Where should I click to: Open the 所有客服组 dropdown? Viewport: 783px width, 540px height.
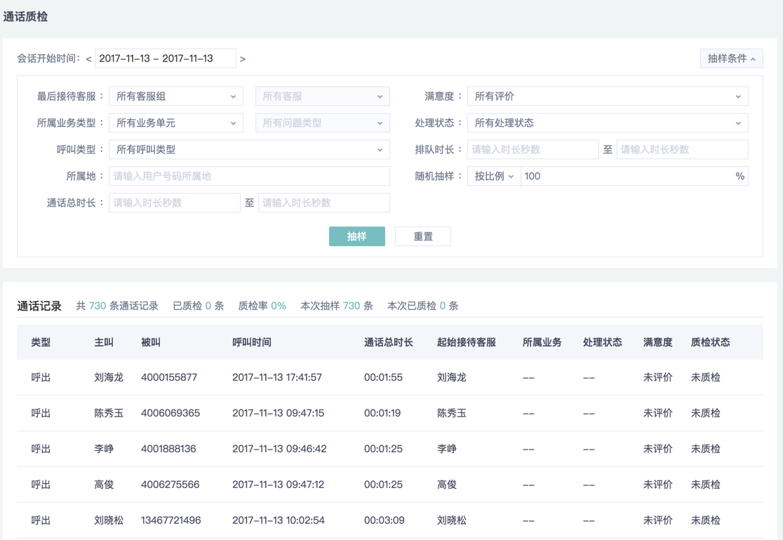(x=176, y=96)
